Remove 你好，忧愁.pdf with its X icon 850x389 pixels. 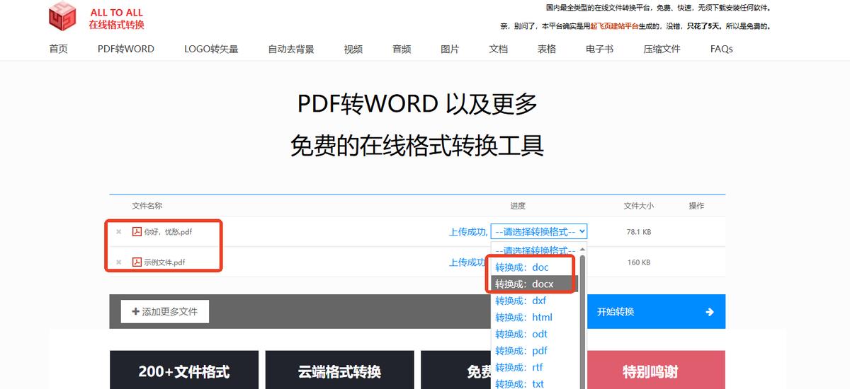(119, 232)
